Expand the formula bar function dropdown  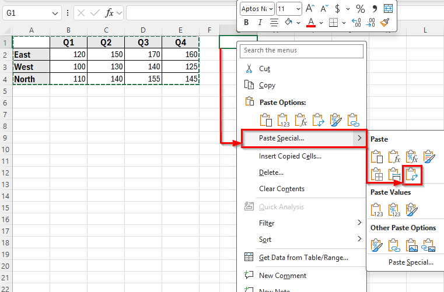pyautogui.click(x=119, y=13)
